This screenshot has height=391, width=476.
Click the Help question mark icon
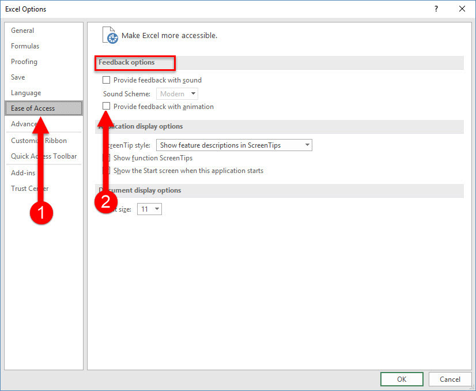(436, 9)
